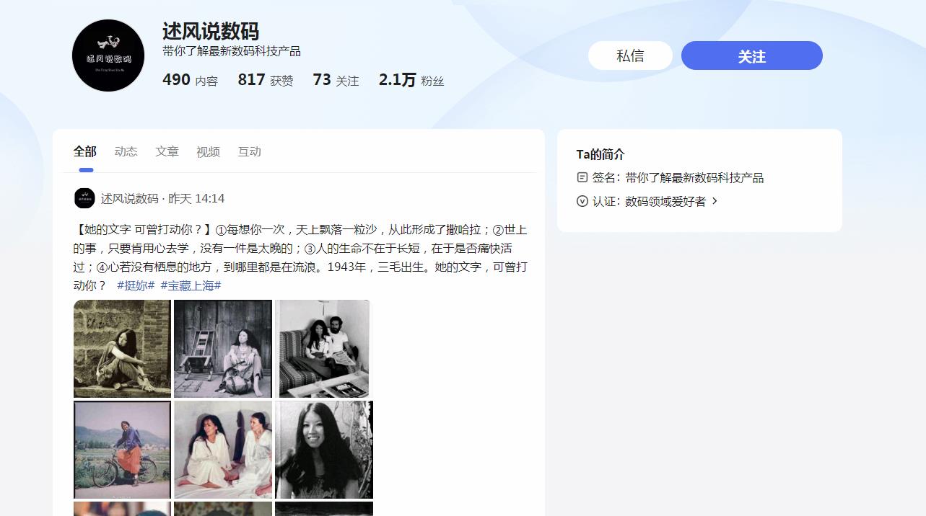Viewport: 926px width, 516px height.
Task: Follow the account with 关注 button
Action: (x=751, y=55)
